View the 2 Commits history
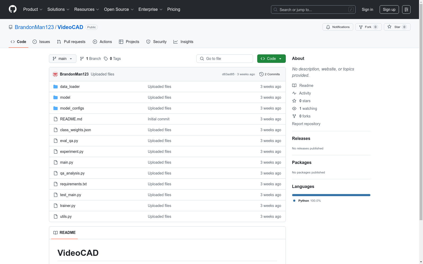 pyautogui.click(x=270, y=74)
